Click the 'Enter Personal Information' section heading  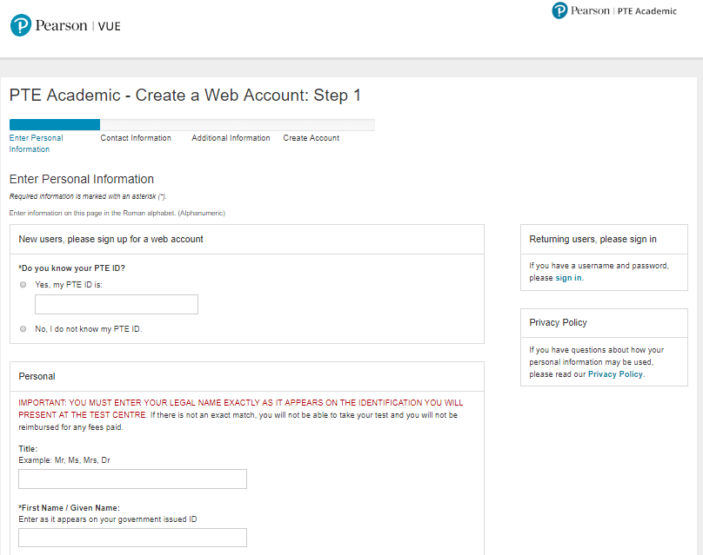tap(82, 179)
